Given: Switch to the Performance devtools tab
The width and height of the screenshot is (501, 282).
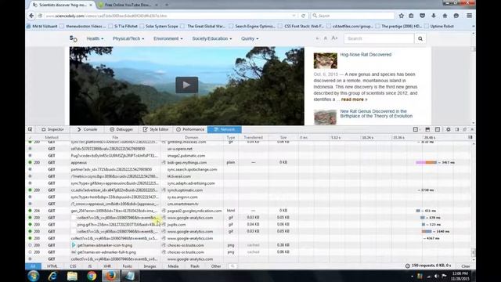Looking at the screenshot, I should tap(190, 129).
